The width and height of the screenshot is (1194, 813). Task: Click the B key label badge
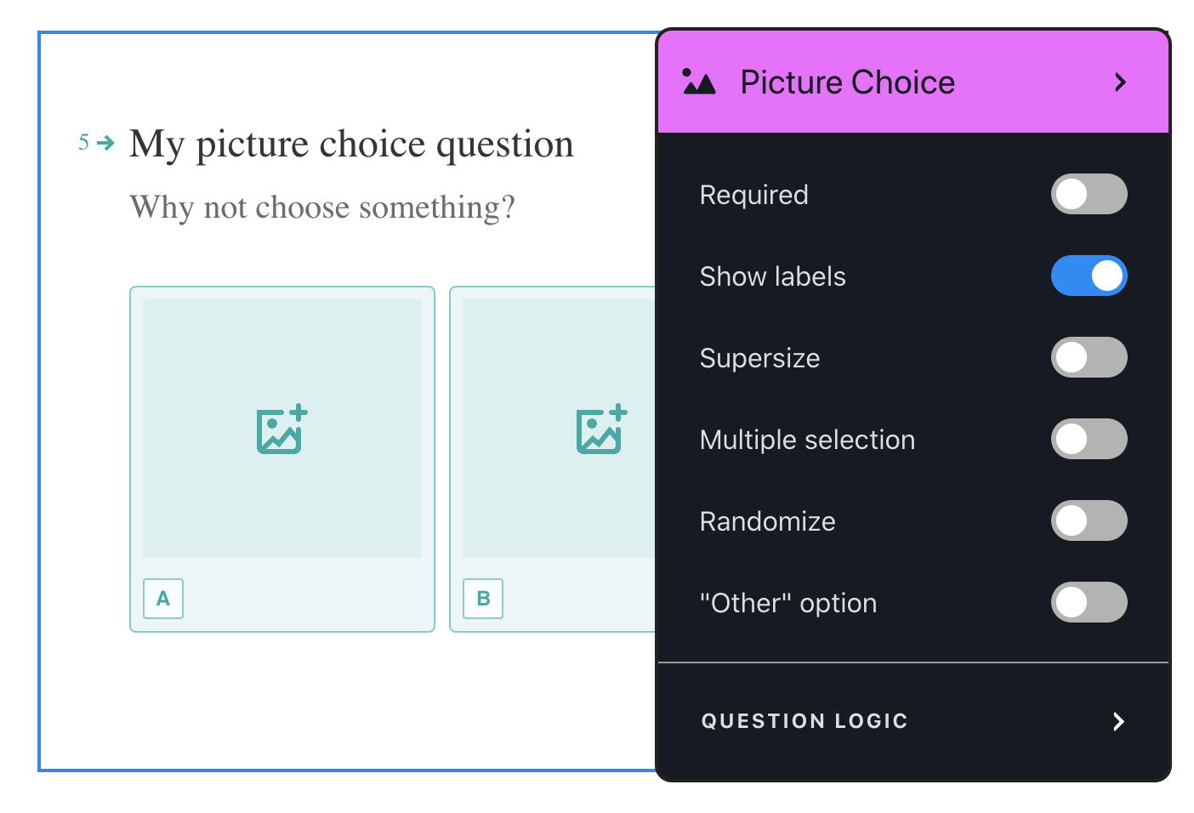point(483,598)
